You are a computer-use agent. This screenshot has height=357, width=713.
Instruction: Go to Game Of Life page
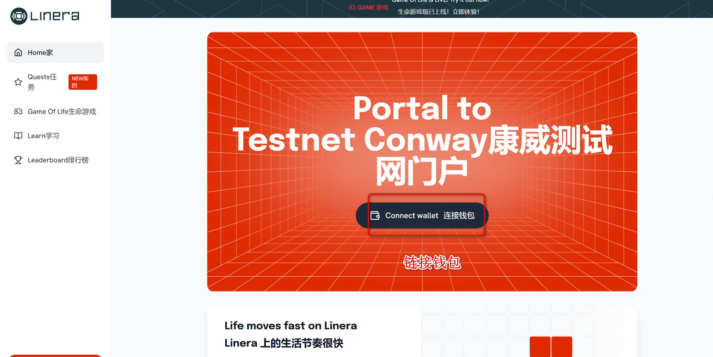coord(62,111)
